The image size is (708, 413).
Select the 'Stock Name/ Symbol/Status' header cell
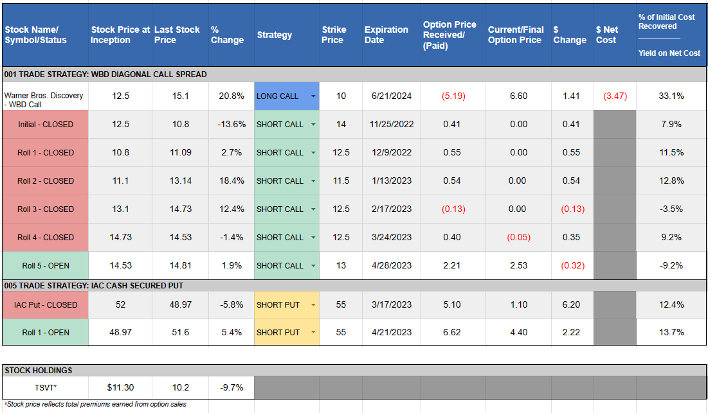[45, 35]
